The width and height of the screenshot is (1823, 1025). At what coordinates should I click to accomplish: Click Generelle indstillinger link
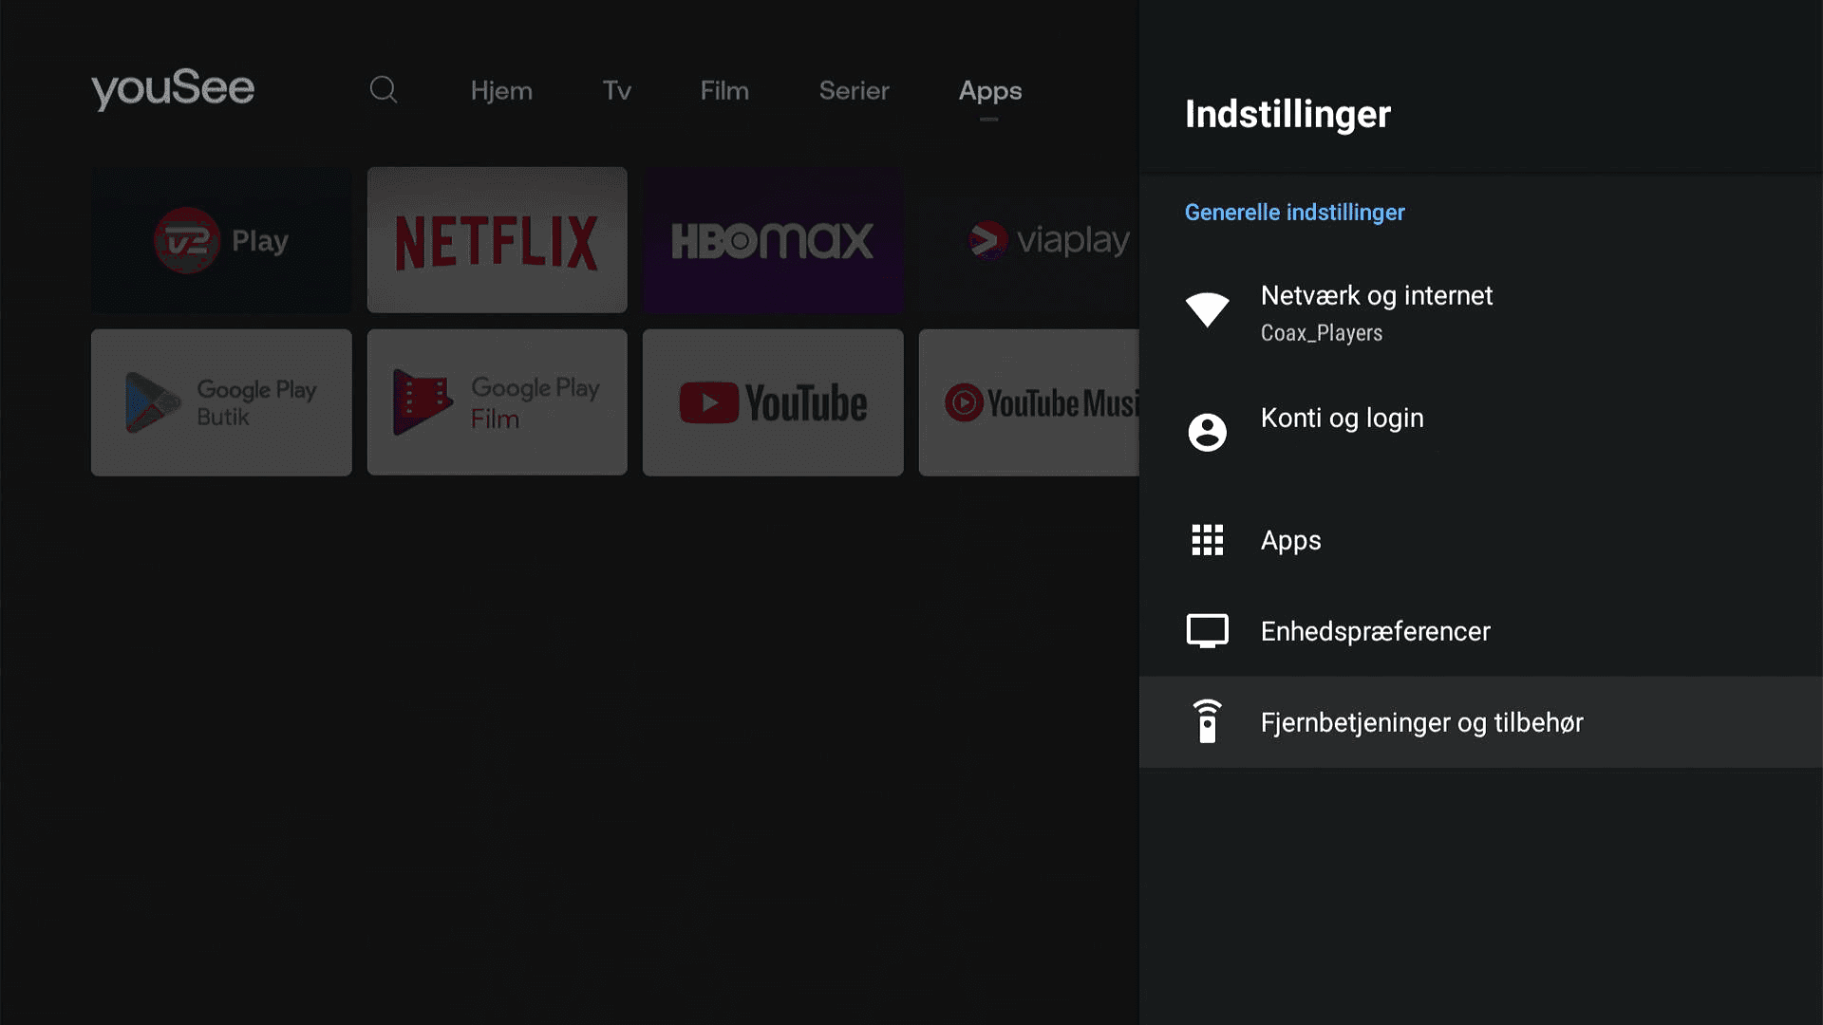(1293, 212)
